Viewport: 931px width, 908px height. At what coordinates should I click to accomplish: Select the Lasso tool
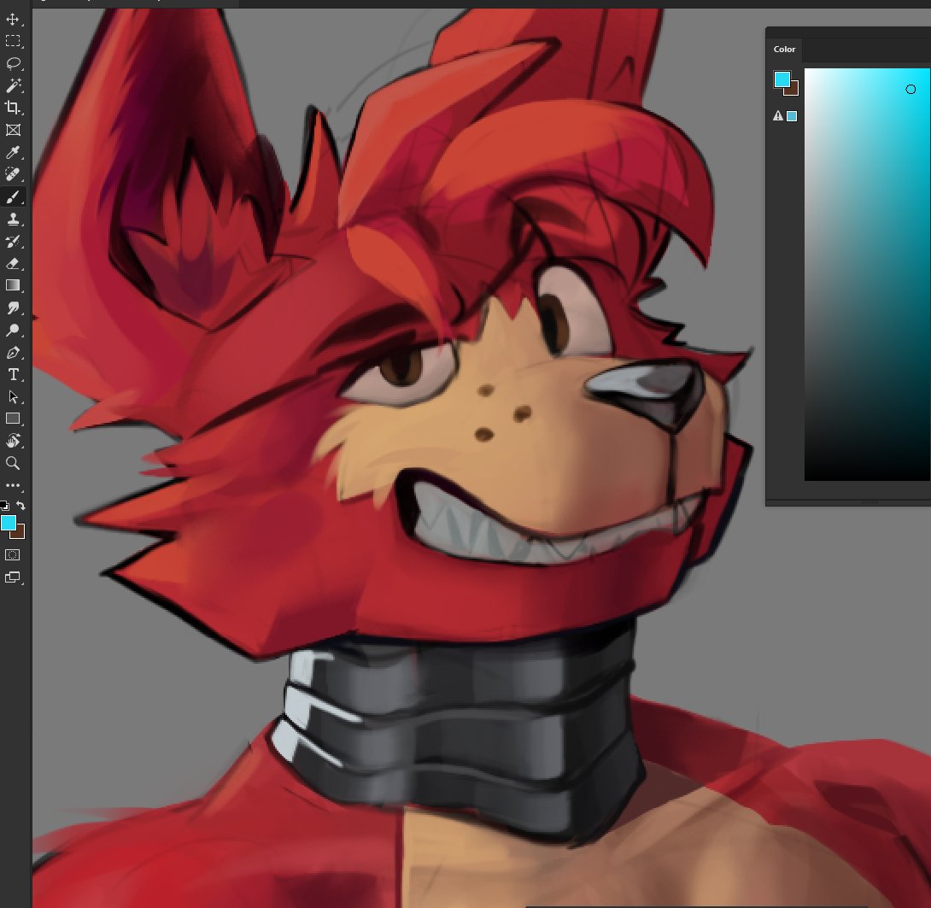13,63
